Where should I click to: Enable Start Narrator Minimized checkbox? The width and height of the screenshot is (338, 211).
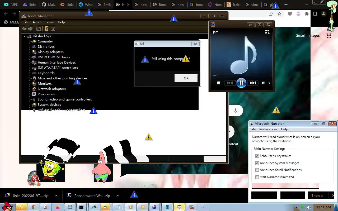pos(257,177)
